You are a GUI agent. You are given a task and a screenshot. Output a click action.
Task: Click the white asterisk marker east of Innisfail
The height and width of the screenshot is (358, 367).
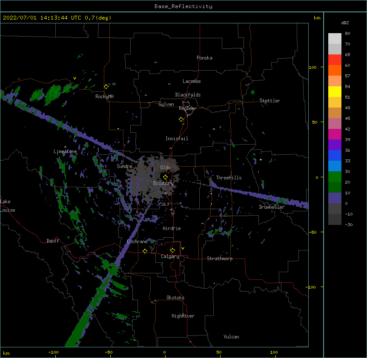coord(214,129)
